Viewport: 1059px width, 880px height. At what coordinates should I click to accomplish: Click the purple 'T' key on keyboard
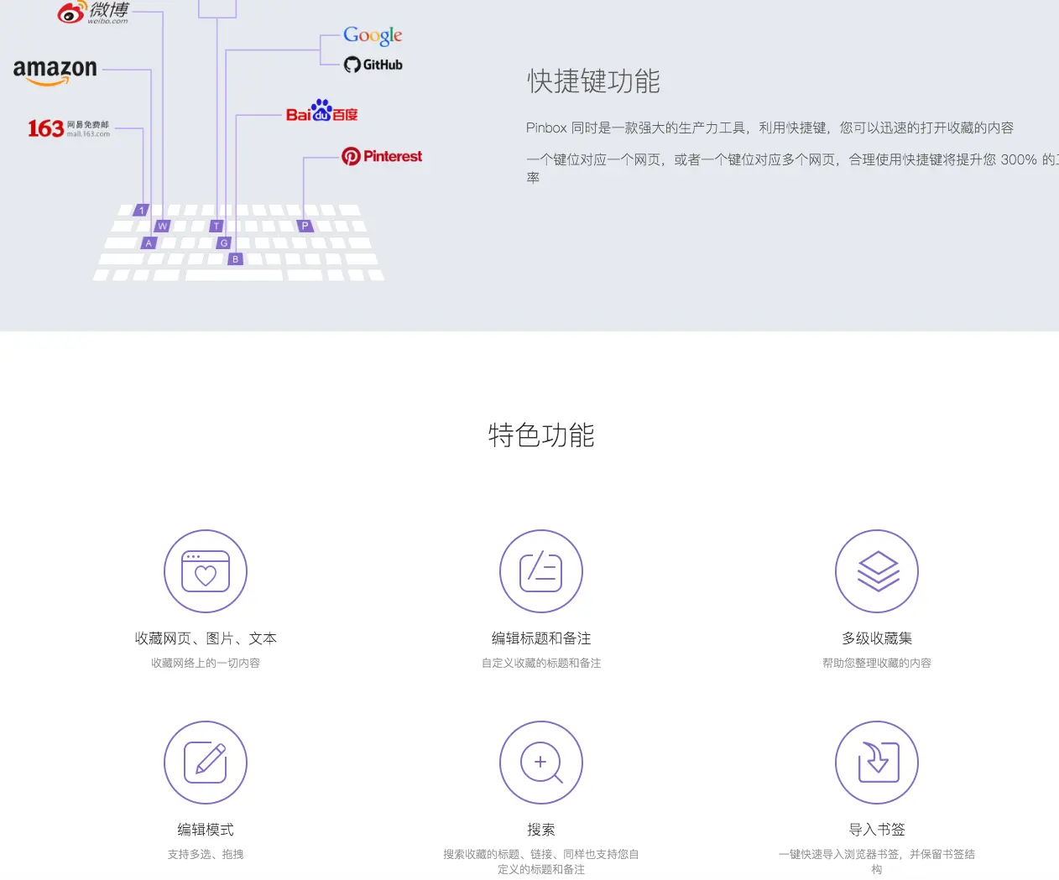pyautogui.click(x=216, y=226)
